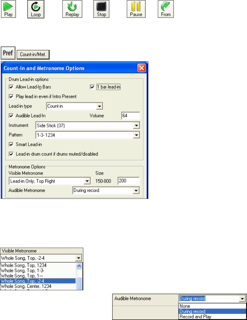Image resolution: width=247 pixels, height=320 pixels.
Task: Open Audible Metronome dropdown inside the options dialog
Action: [x=136, y=191]
